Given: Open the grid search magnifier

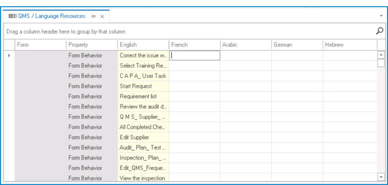Looking at the screenshot, I should pos(380,31).
